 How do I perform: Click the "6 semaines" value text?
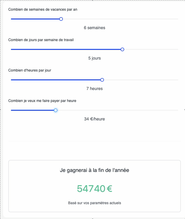coord(95,28)
